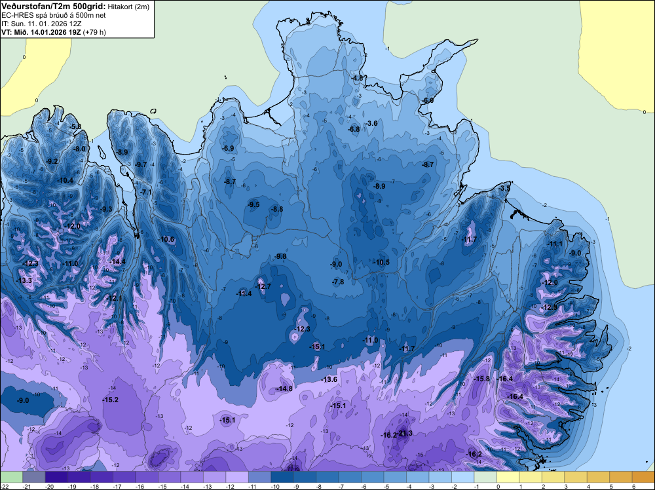Select the -11.4 temperature value
The height and width of the screenshot is (490, 655).
(244, 293)
